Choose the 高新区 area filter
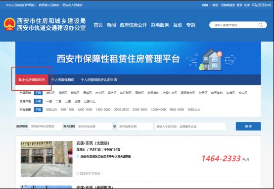Screen dimensions: 274x189 pos(139,93)
